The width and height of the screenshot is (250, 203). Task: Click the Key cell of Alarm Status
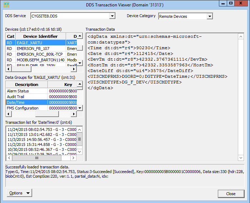pyautogui.click(x=62, y=91)
